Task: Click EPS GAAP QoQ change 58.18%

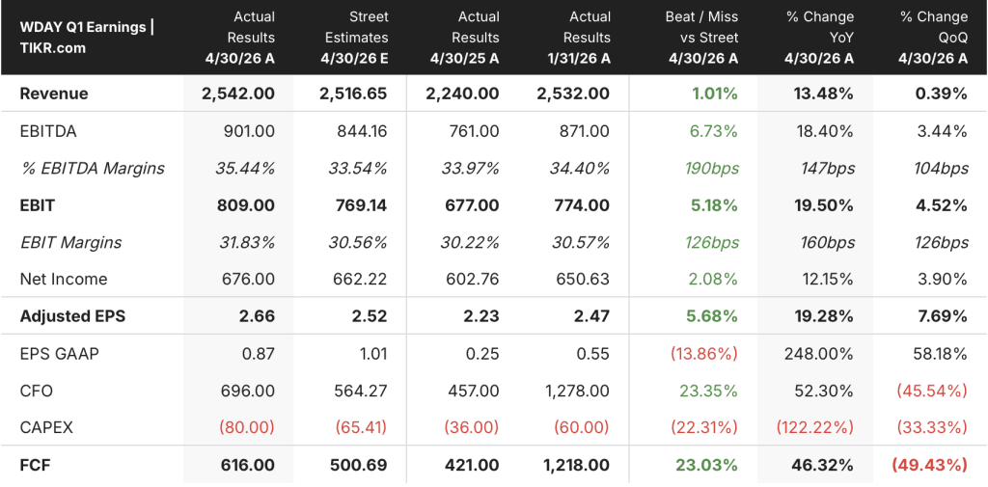Action: [940, 354]
